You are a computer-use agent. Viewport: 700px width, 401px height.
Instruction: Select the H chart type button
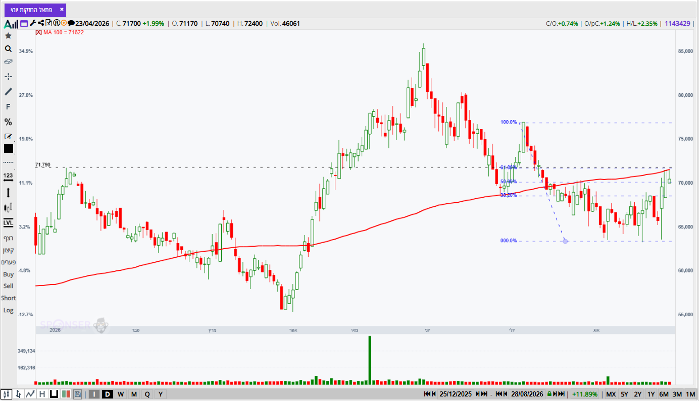[x=42, y=394]
